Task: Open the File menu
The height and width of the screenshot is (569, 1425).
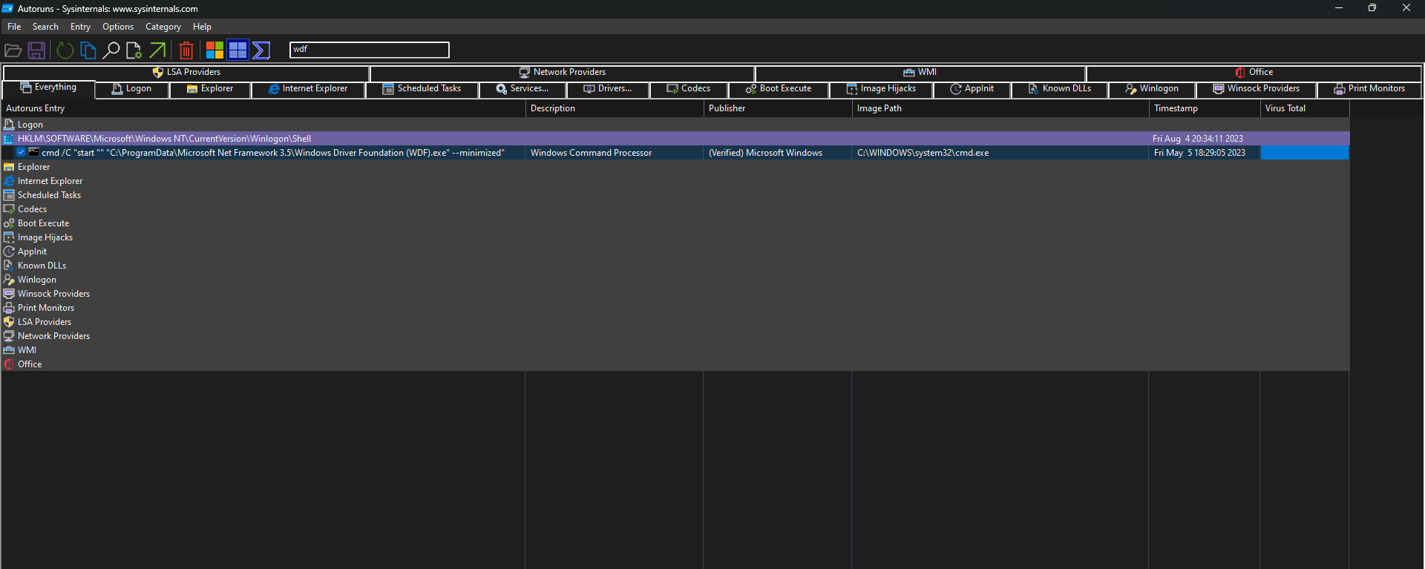Action: pyautogui.click(x=14, y=27)
